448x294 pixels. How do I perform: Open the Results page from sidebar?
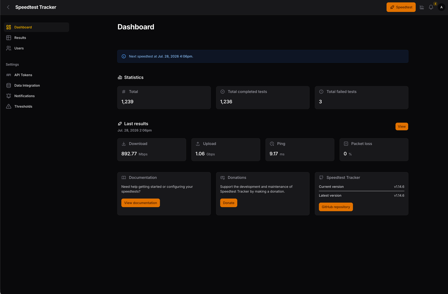click(x=36, y=38)
